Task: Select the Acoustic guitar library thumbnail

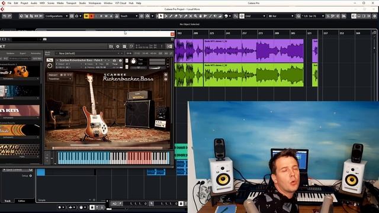Action: point(20,72)
